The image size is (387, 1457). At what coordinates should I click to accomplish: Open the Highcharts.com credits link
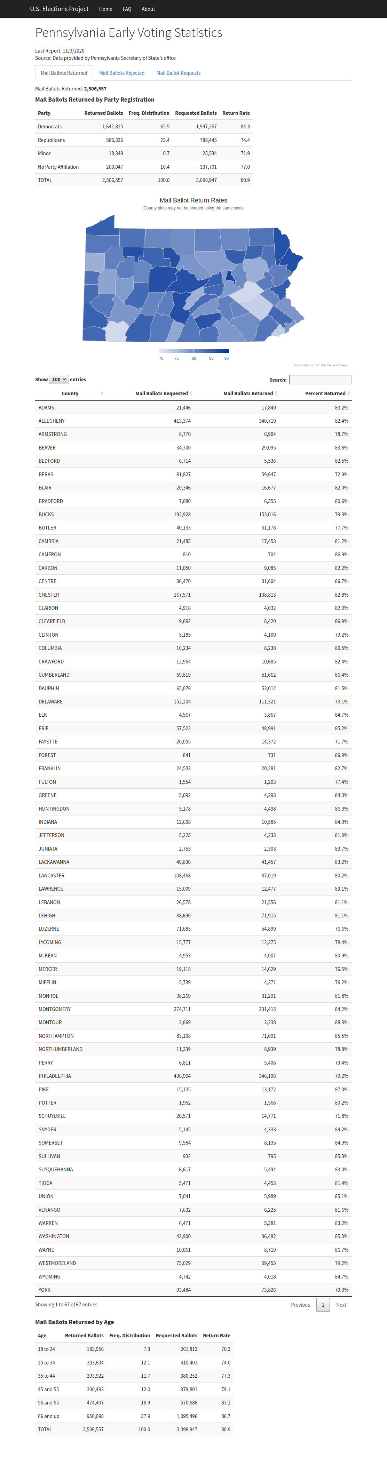[x=321, y=365]
